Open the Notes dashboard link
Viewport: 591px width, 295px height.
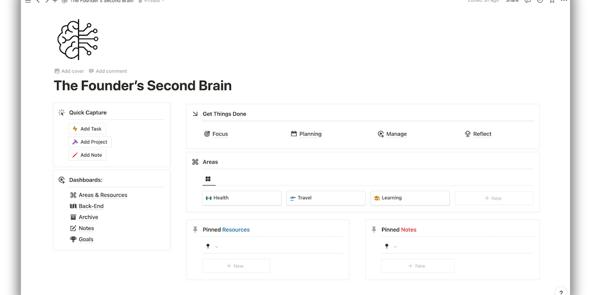[82, 228]
